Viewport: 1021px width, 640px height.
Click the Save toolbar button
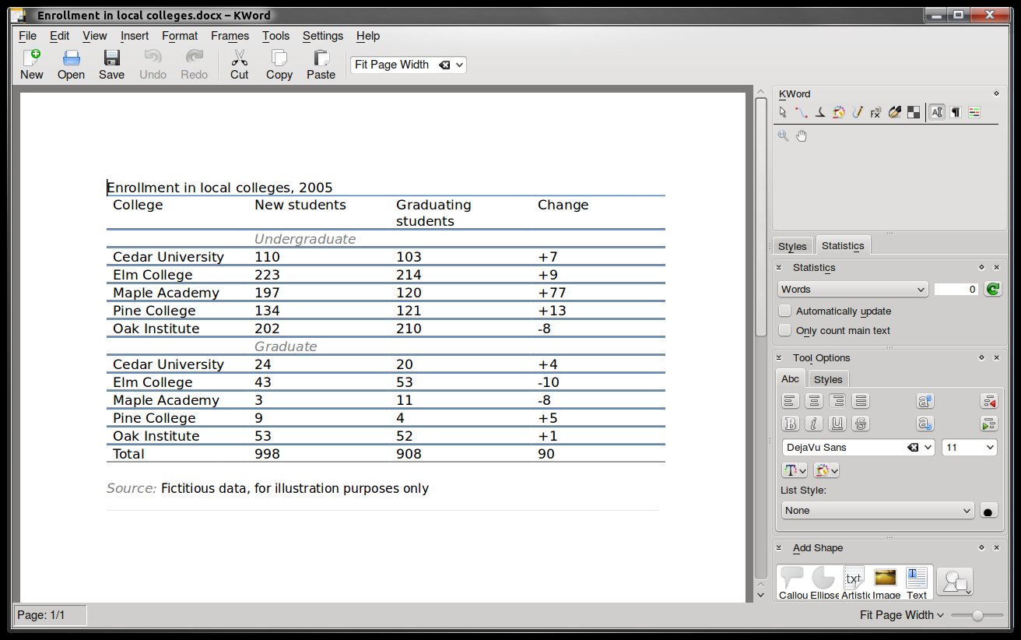pos(111,65)
